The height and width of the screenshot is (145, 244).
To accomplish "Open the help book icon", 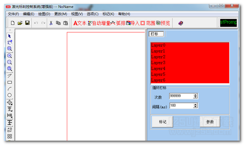I will tap(180, 23).
